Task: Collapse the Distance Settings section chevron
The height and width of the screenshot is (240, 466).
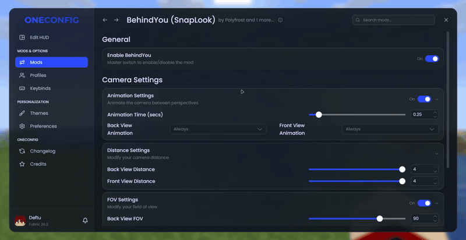Action: 436,154
